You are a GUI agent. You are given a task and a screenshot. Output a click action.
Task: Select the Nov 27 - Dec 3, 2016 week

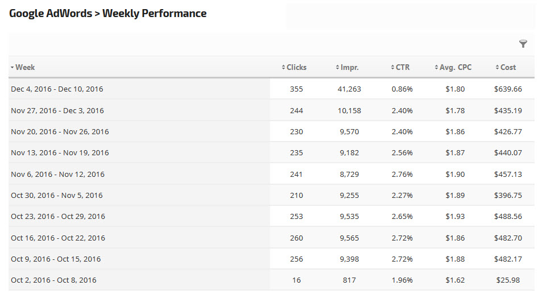click(x=57, y=110)
